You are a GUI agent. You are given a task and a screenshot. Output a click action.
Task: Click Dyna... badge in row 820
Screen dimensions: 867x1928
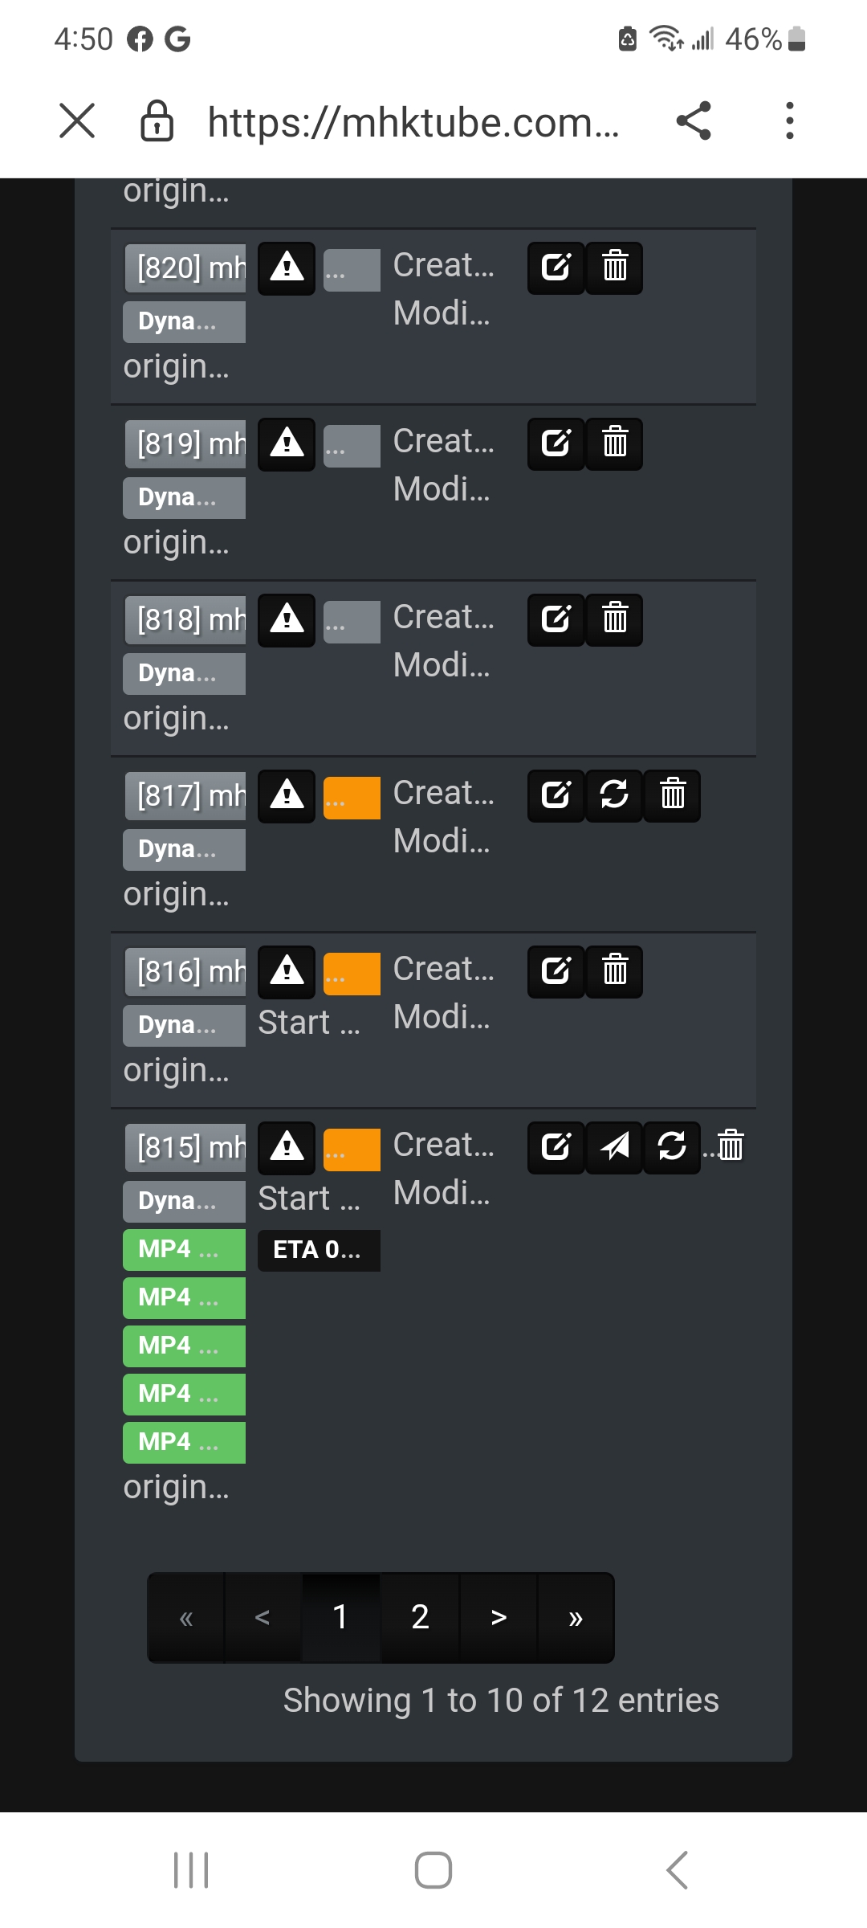coord(184,322)
